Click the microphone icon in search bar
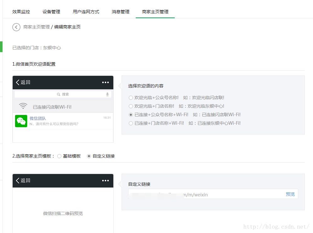The width and height of the screenshot is (313, 233). coord(107,94)
